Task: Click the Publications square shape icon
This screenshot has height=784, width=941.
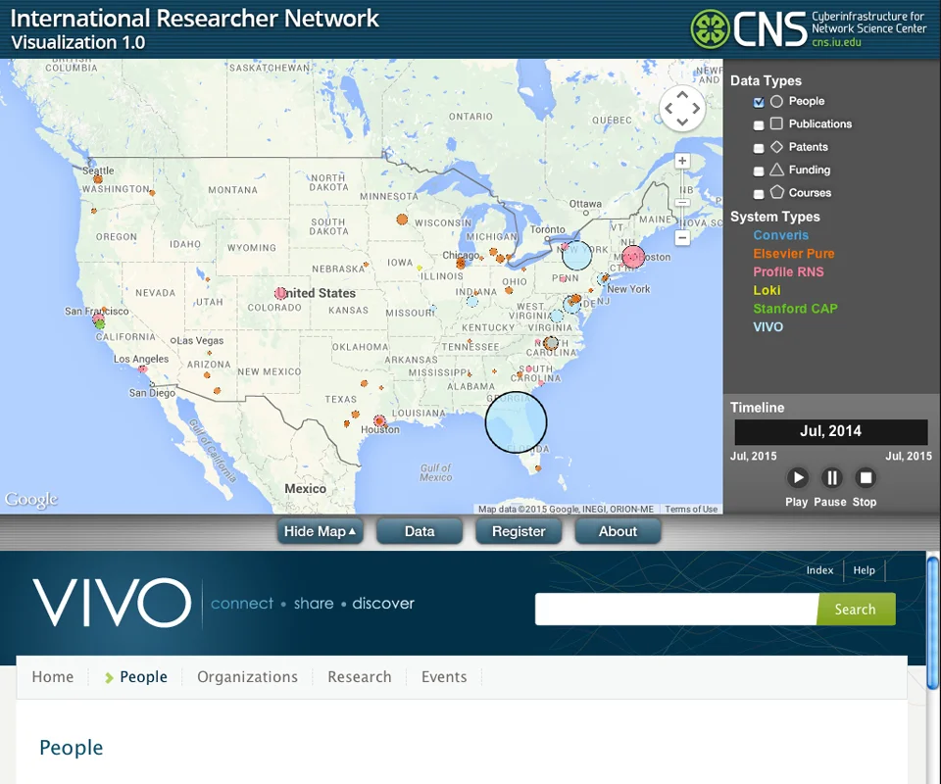Action: click(x=776, y=123)
